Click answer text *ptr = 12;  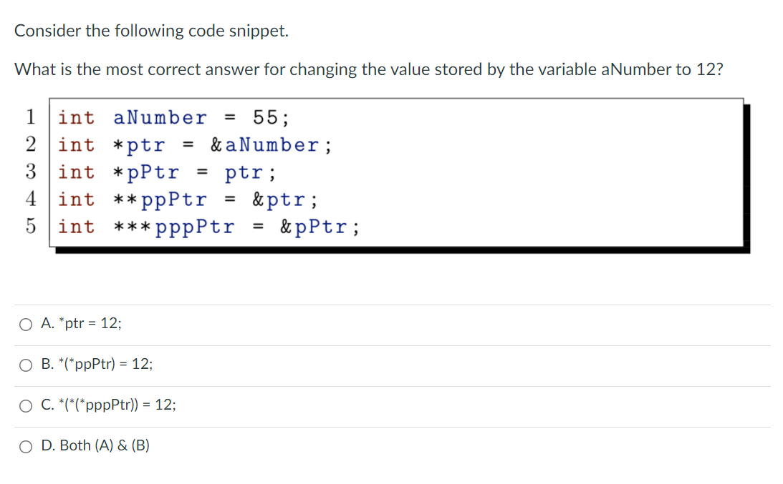[81, 324]
